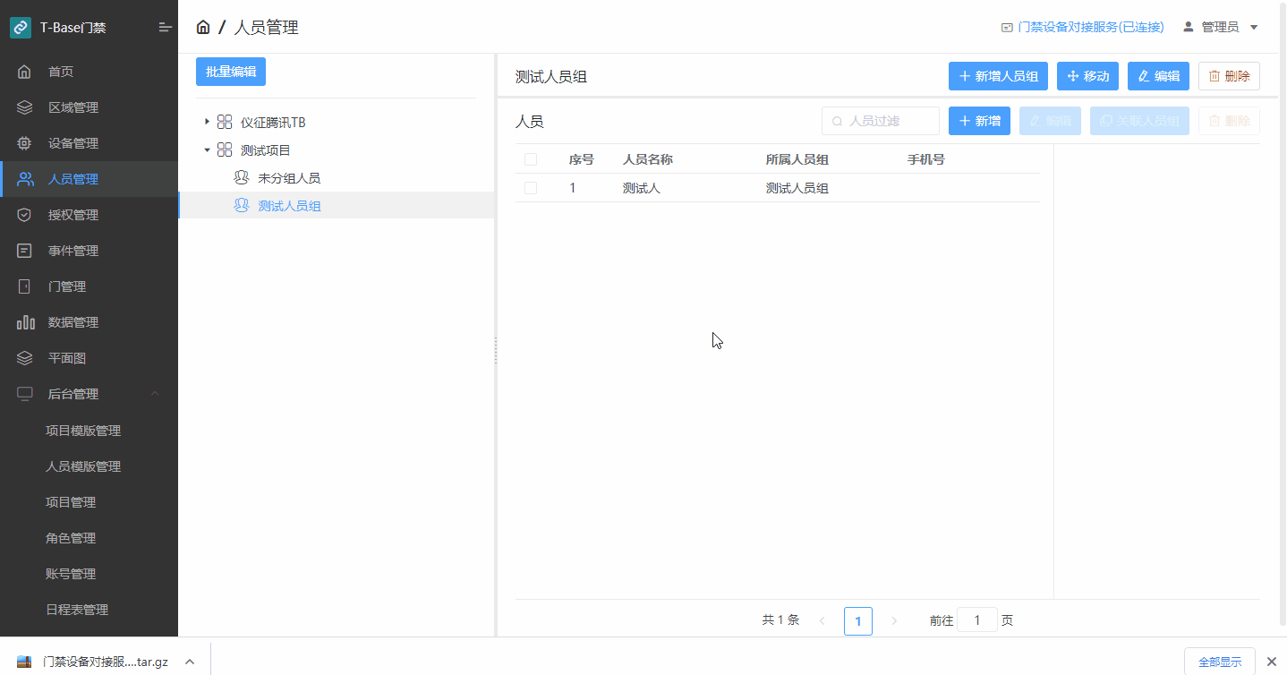The height and width of the screenshot is (675, 1287).
Task: Open the download item options chevron
Action: point(190,662)
